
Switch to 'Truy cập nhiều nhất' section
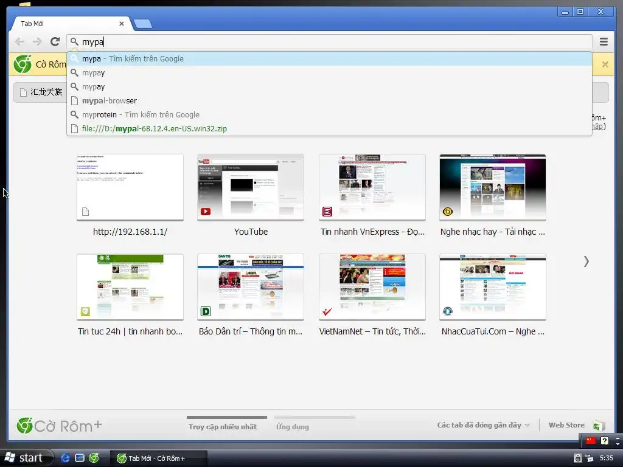click(x=223, y=426)
